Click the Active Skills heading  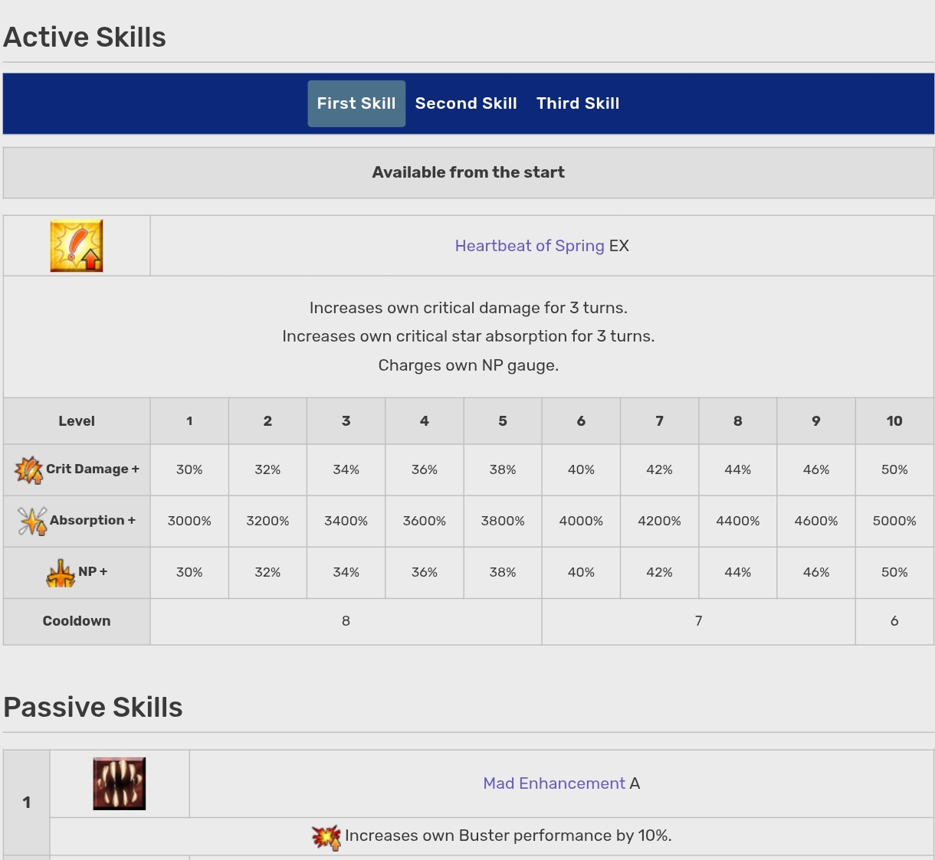tap(84, 37)
